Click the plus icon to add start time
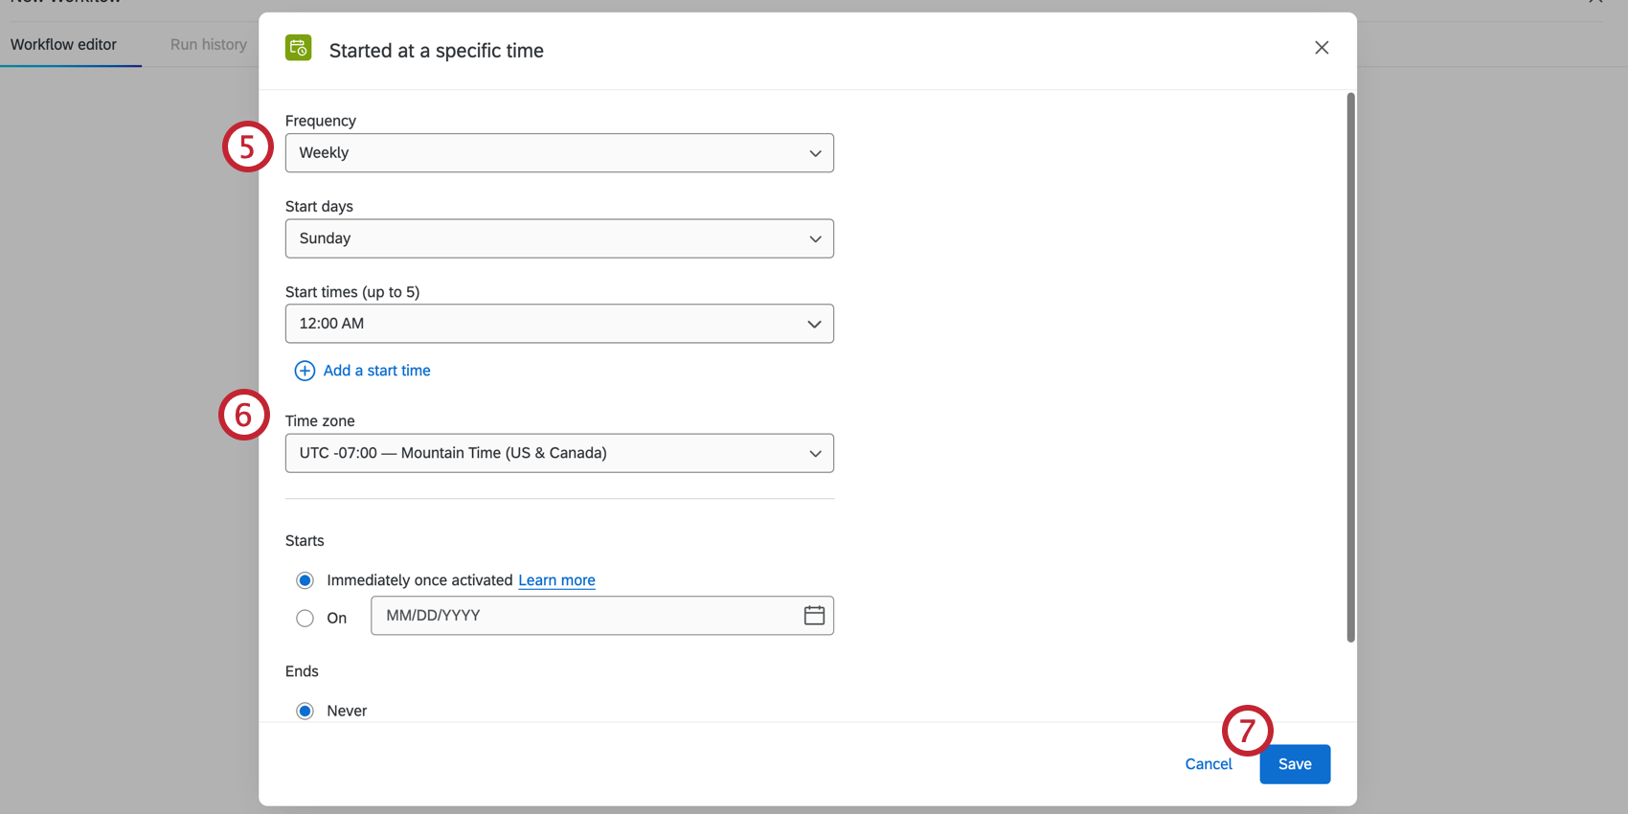Image resolution: width=1628 pixels, height=814 pixels. (305, 371)
